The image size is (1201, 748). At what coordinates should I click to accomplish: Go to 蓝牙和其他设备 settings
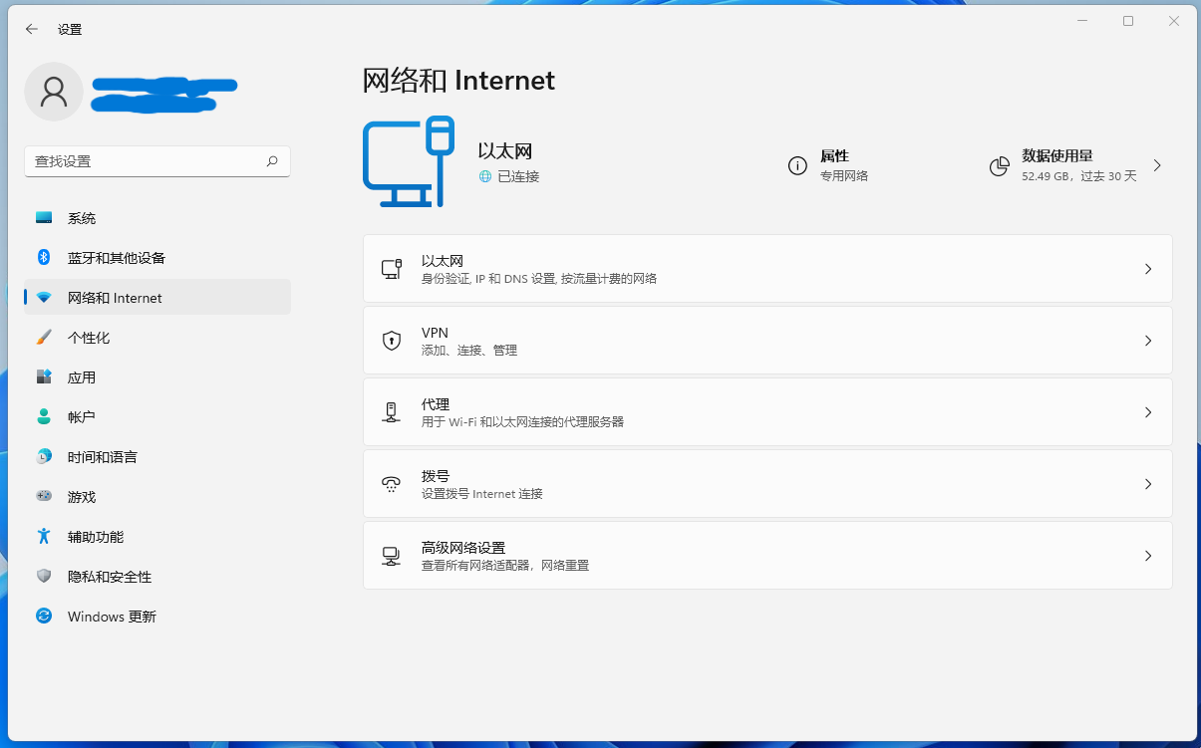157,258
